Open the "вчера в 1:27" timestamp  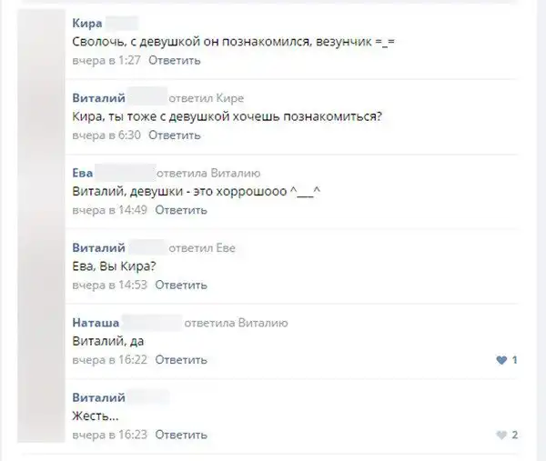tap(106, 61)
